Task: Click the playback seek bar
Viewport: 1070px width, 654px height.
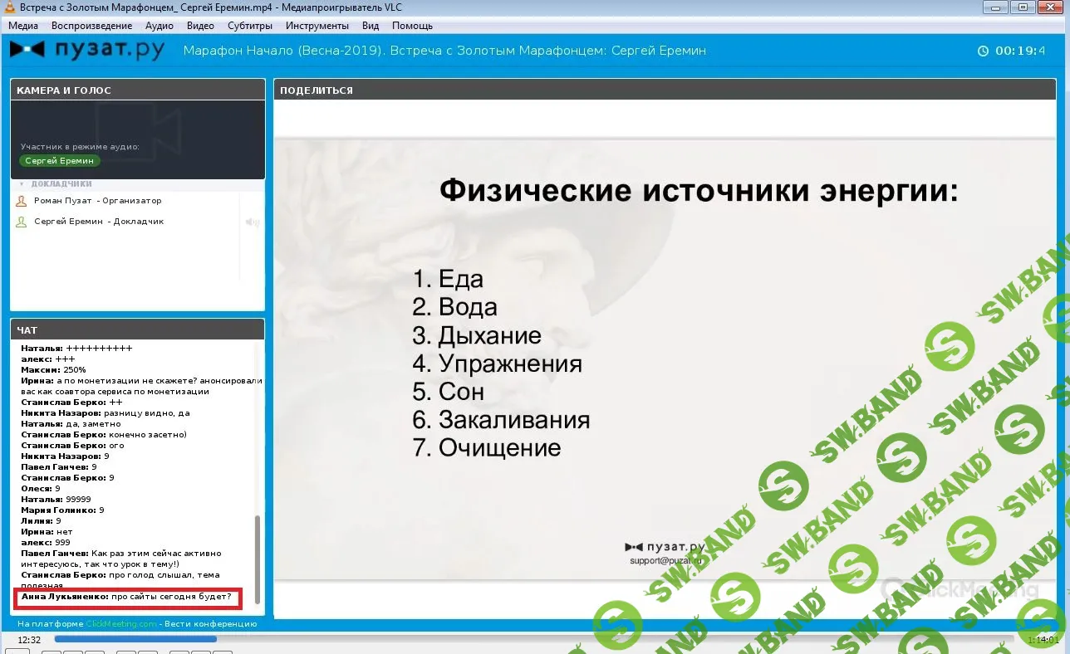Action: 532,639
